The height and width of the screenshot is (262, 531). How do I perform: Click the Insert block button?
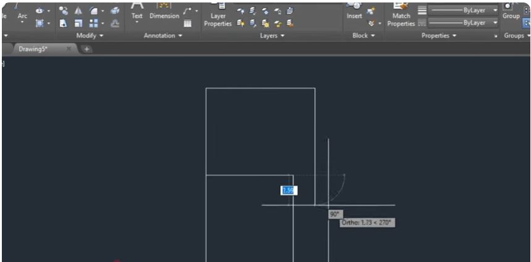pyautogui.click(x=354, y=11)
